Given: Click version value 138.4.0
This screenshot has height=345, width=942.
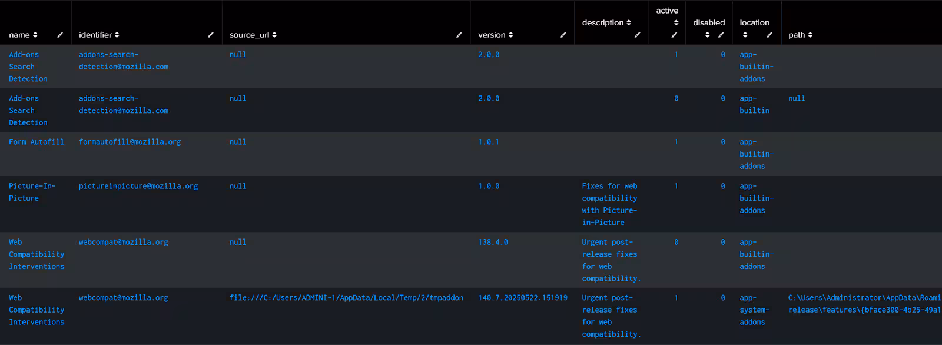Looking at the screenshot, I should (x=493, y=242).
